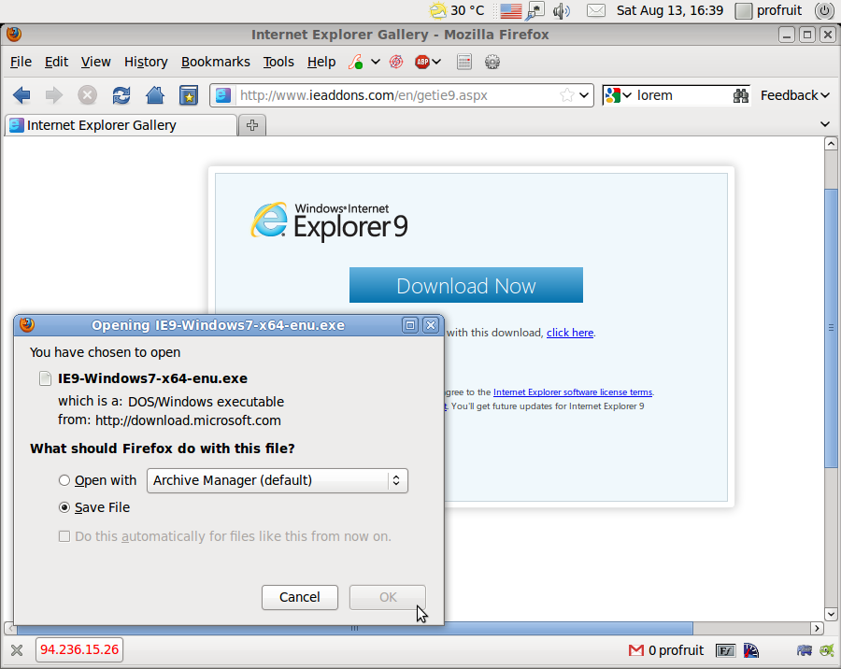The height and width of the screenshot is (669, 841).
Task: Select the Internet Explorer Gallery tab
Action: tap(121, 125)
